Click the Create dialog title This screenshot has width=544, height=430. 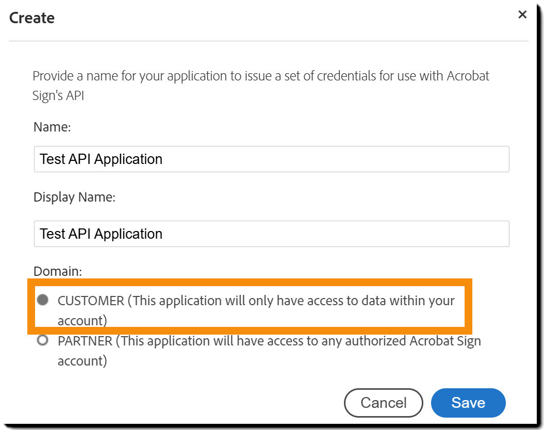click(31, 18)
